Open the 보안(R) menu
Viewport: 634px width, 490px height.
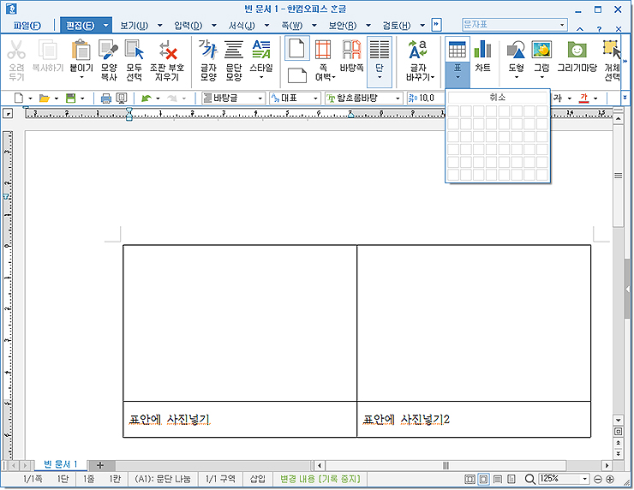(343, 26)
